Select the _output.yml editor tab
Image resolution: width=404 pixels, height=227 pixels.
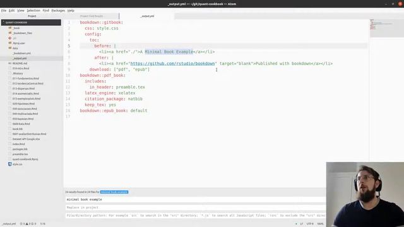pos(147,16)
